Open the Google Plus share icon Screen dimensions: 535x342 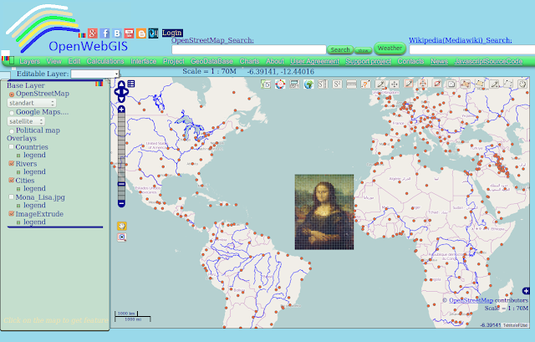point(93,33)
